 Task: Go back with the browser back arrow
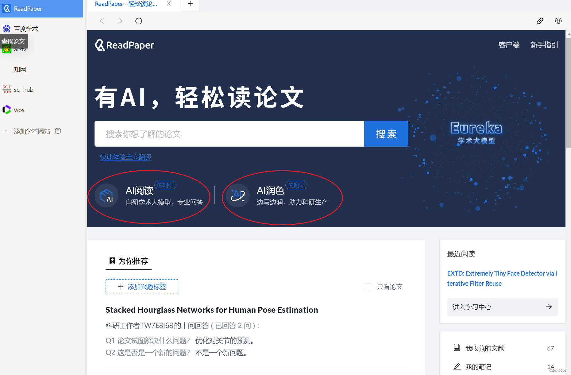point(102,21)
